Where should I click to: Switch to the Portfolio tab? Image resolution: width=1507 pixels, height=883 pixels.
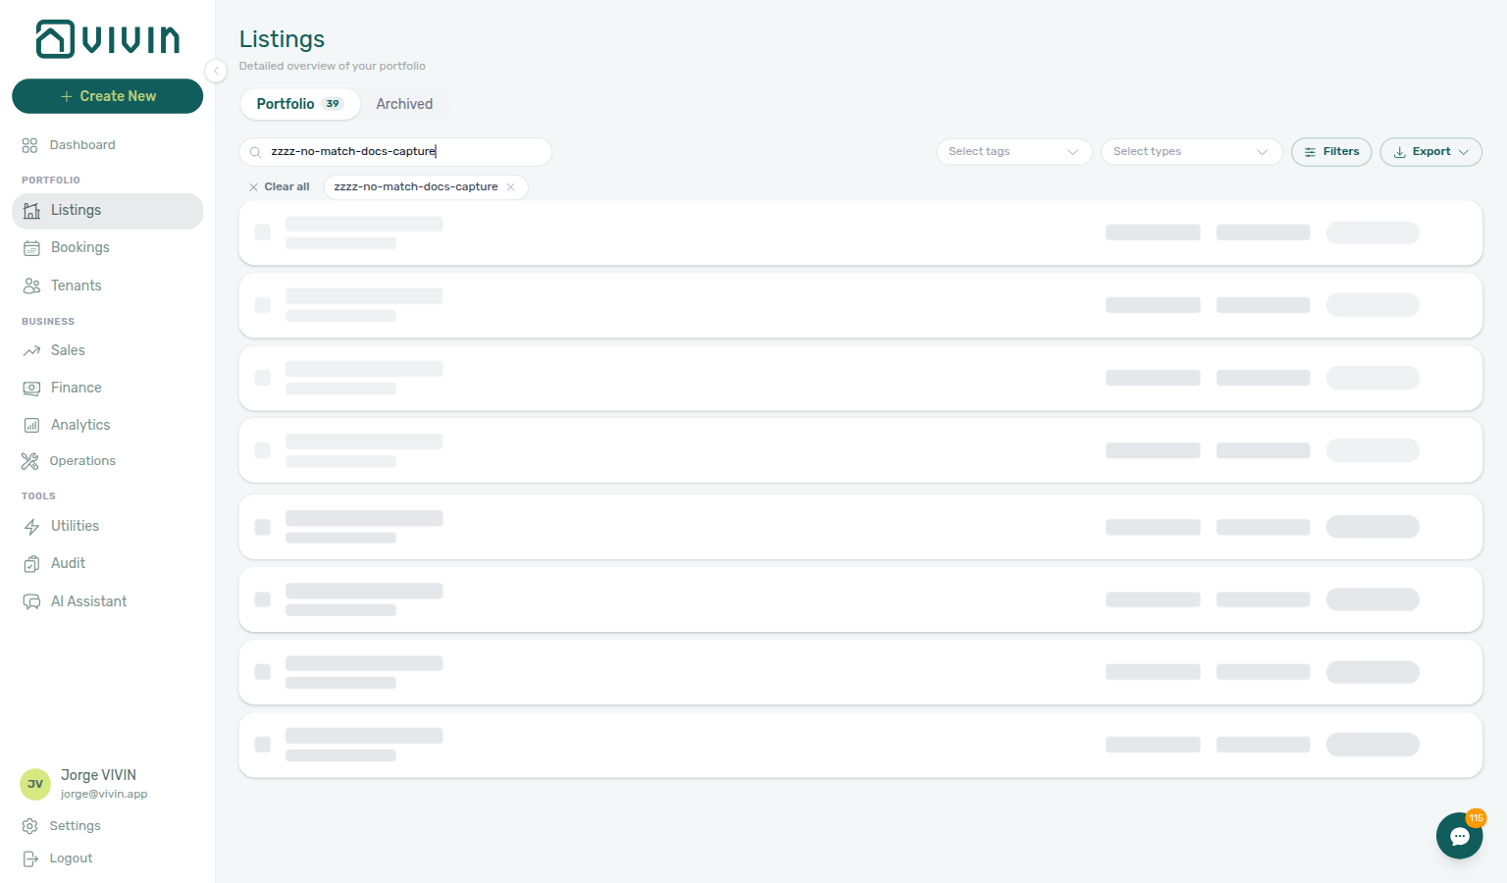[x=299, y=104]
